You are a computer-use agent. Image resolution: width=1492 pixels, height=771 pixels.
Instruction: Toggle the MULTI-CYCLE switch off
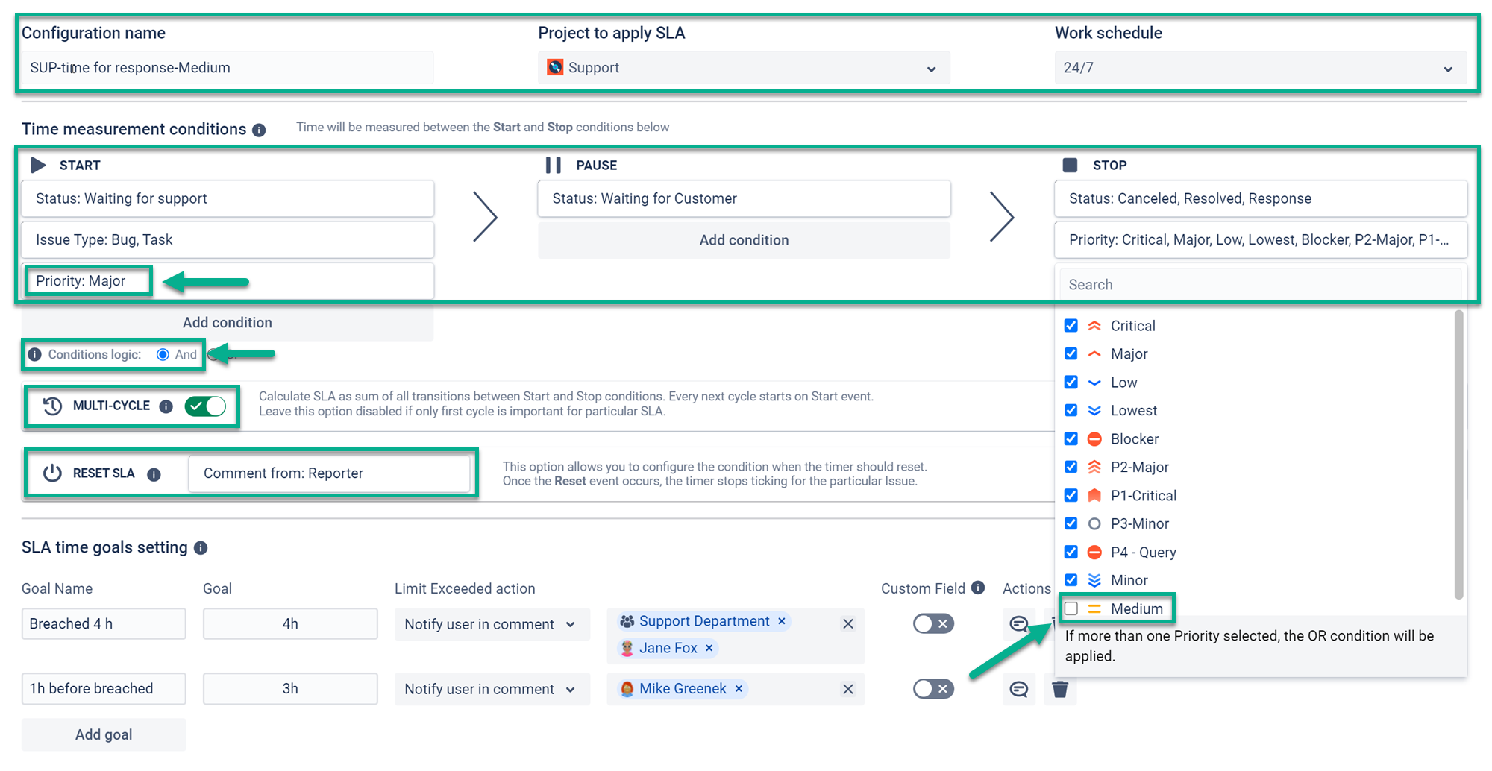pyautogui.click(x=206, y=406)
